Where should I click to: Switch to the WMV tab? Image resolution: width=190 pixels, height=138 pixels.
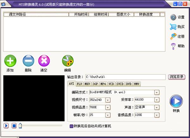tap(136, 84)
